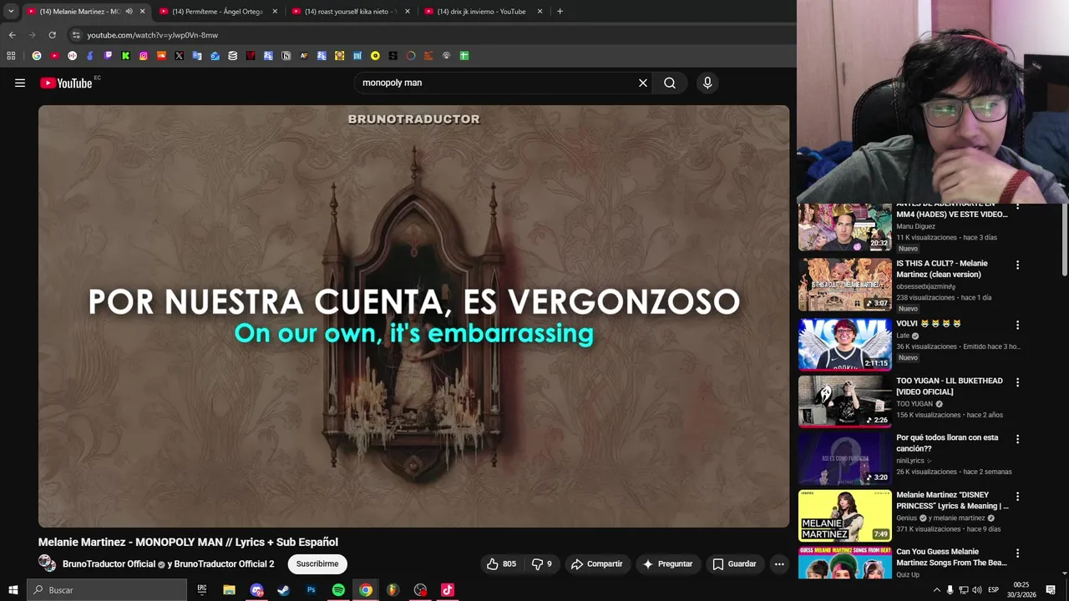Run the search with the magnifier button
The height and width of the screenshot is (601, 1069).
(670, 83)
